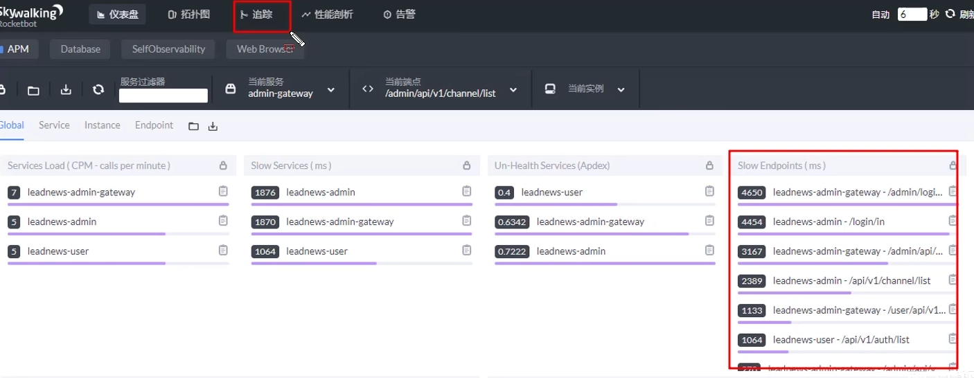Copy the 3167 ms slow endpoint entry

click(953, 250)
